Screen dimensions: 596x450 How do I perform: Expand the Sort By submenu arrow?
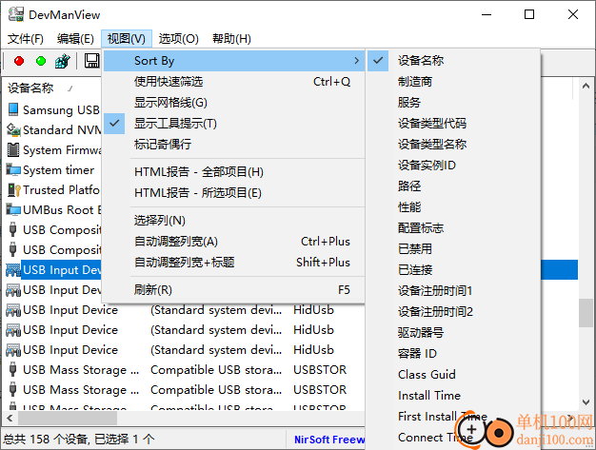[x=356, y=61]
